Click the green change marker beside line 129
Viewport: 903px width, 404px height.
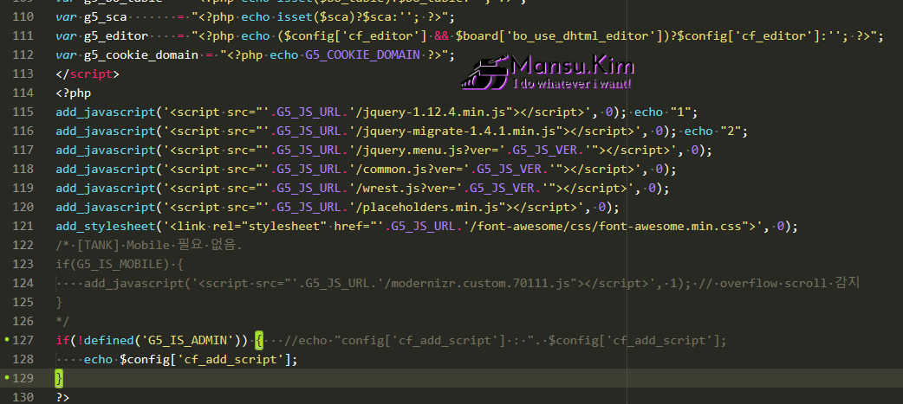pos(7,378)
